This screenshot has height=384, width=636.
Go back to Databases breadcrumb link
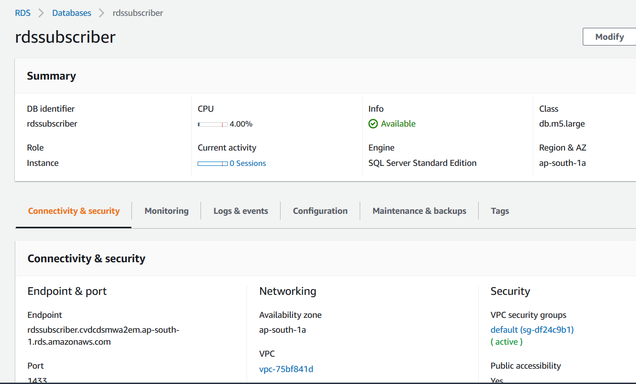tap(71, 13)
